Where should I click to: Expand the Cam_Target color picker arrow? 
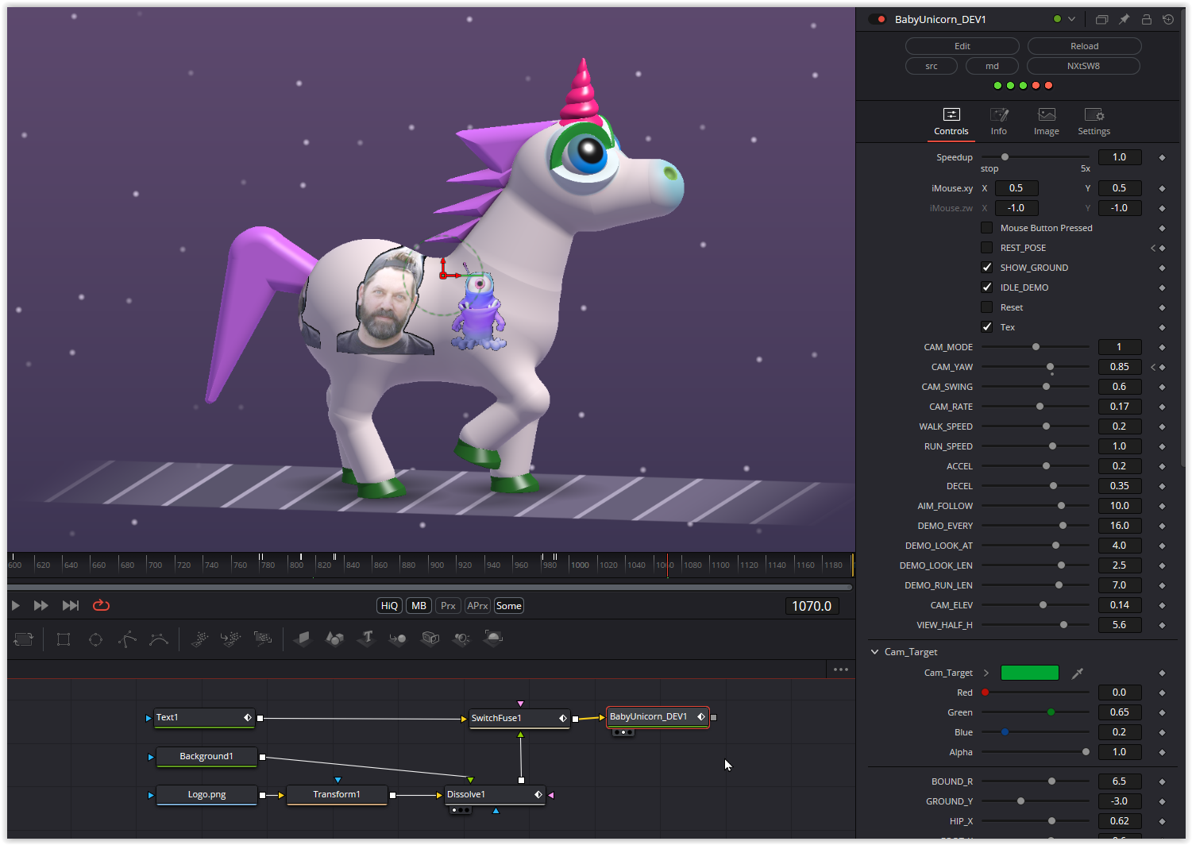(x=986, y=673)
